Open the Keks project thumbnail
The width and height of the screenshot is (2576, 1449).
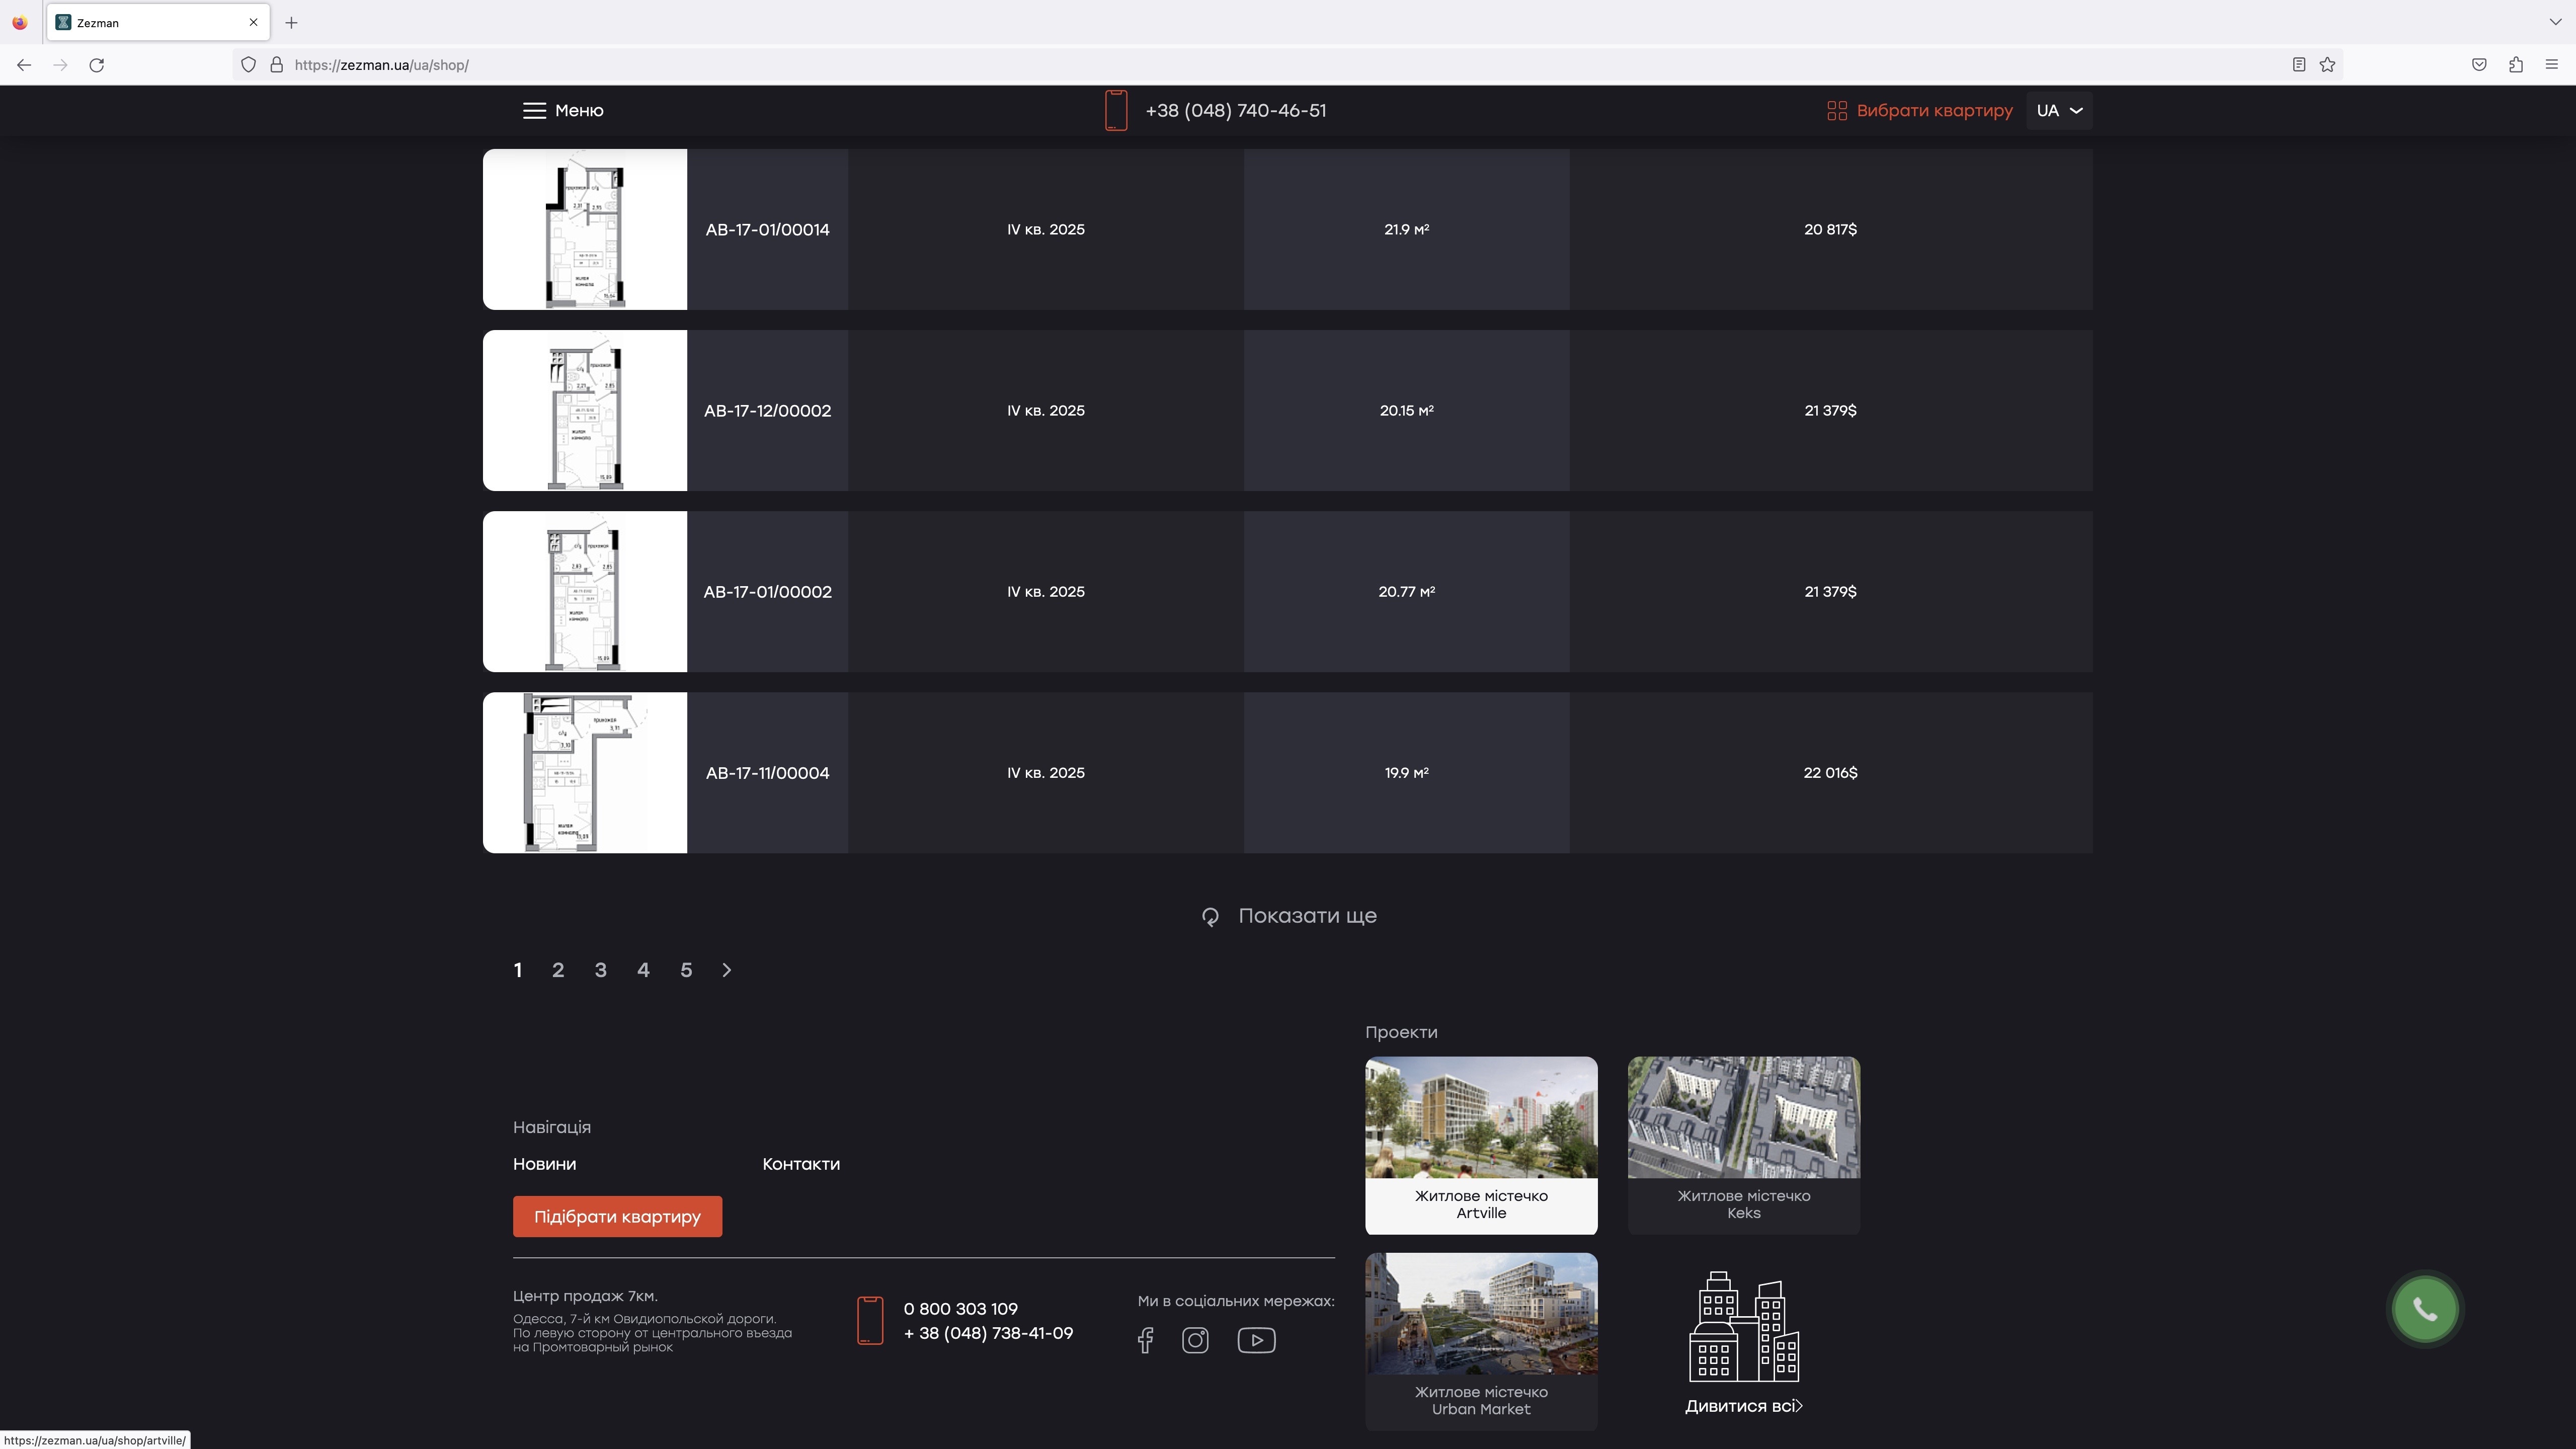[x=1743, y=1118]
